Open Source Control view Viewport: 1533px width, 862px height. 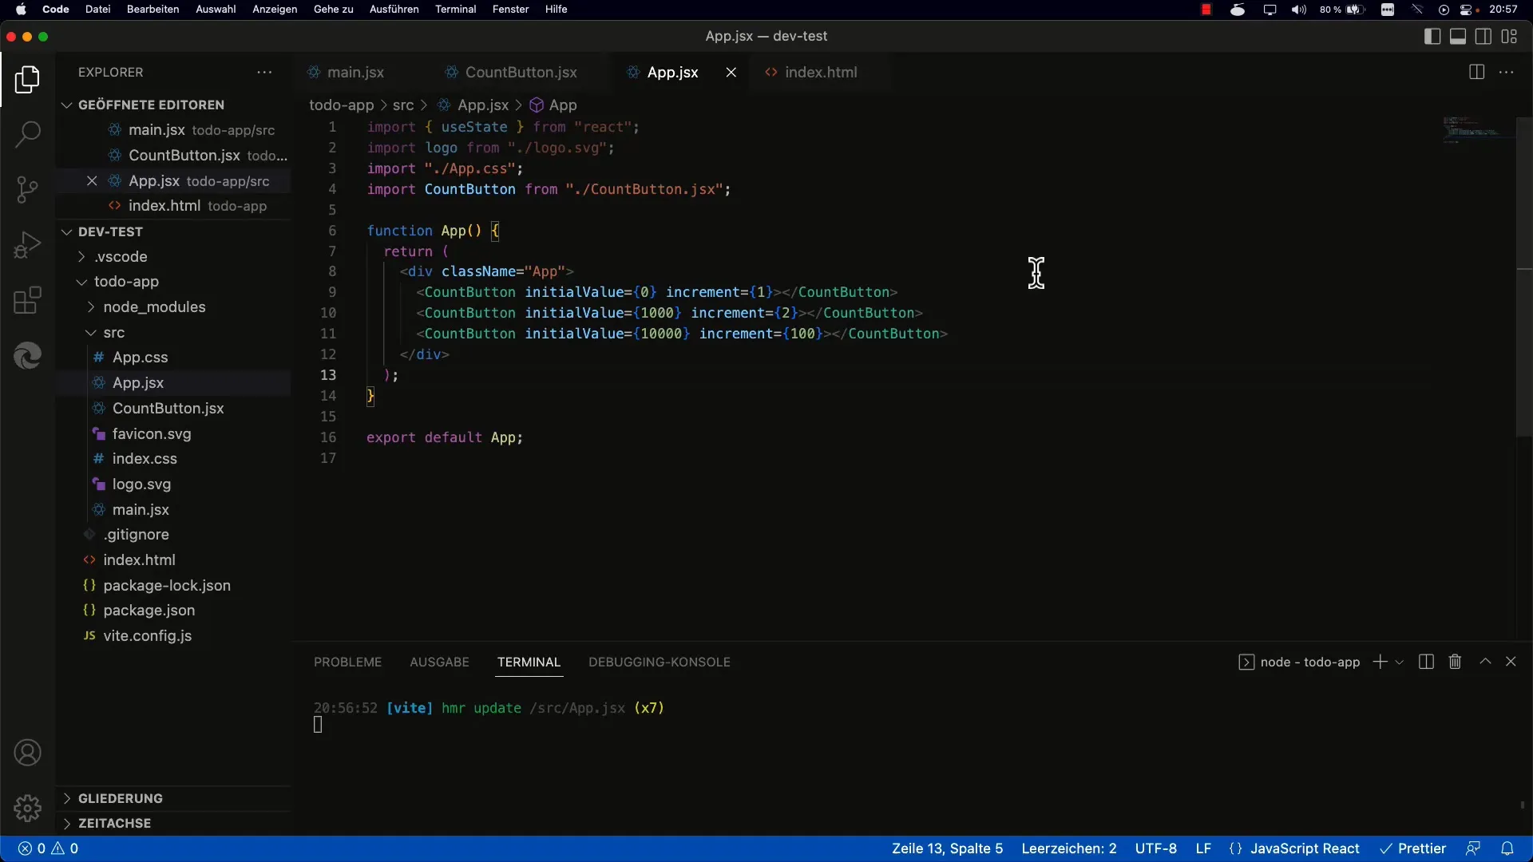[27, 189]
